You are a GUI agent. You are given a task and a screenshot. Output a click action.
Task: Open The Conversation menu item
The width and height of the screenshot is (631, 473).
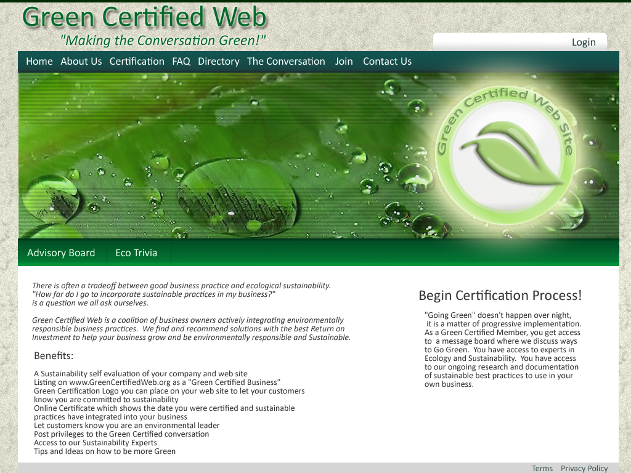pos(286,62)
